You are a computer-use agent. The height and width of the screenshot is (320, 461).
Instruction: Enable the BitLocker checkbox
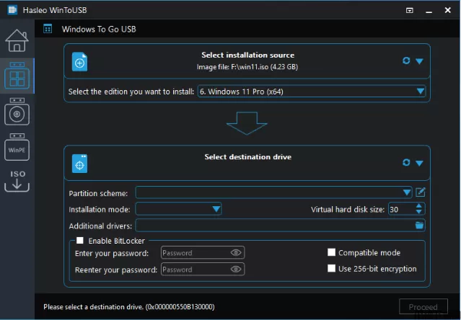click(80, 241)
